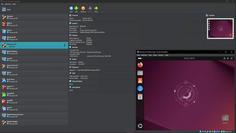The height and width of the screenshot is (133, 236).
Task: Open the USB section header
Action: tap(74, 73)
